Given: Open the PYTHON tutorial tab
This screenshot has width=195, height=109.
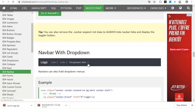Looking at the screenshot, I should (66, 8).
